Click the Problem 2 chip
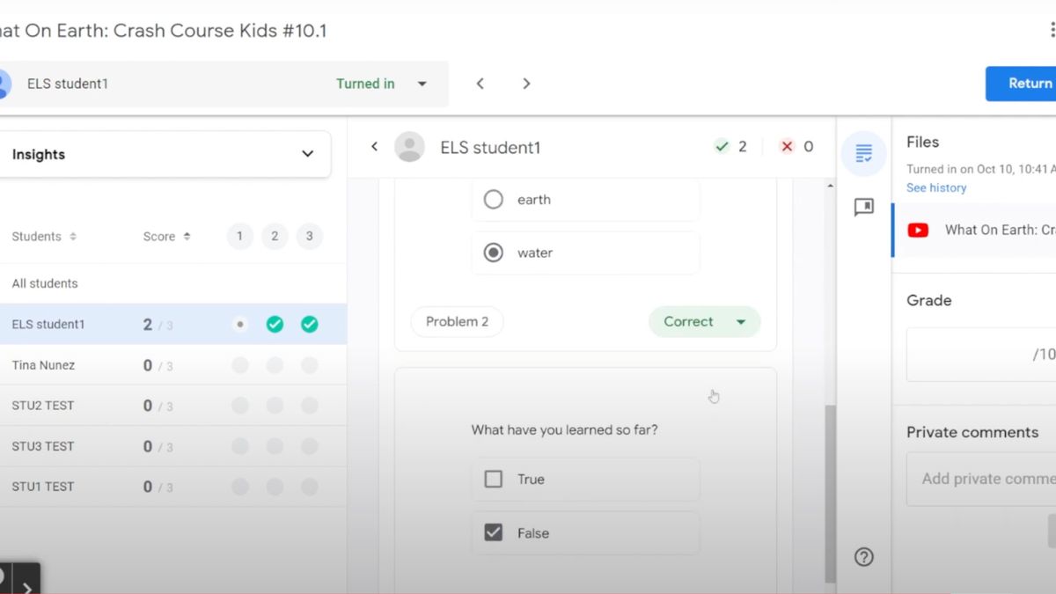This screenshot has height=594, width=1056. 457,321
